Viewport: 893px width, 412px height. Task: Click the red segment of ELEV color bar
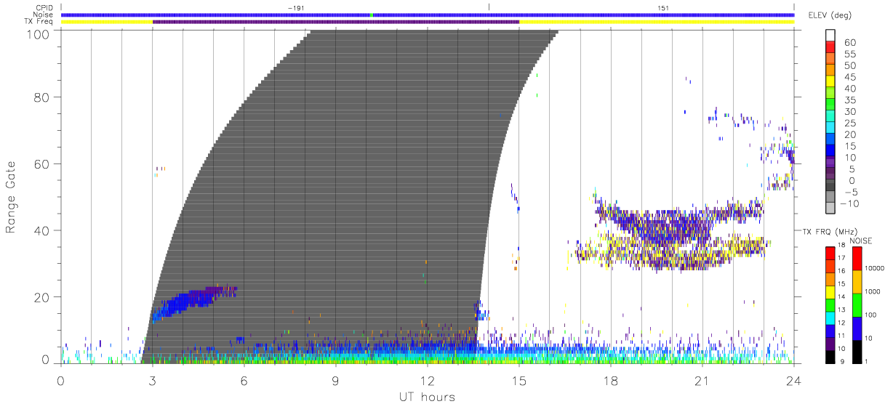coord(830,47)
